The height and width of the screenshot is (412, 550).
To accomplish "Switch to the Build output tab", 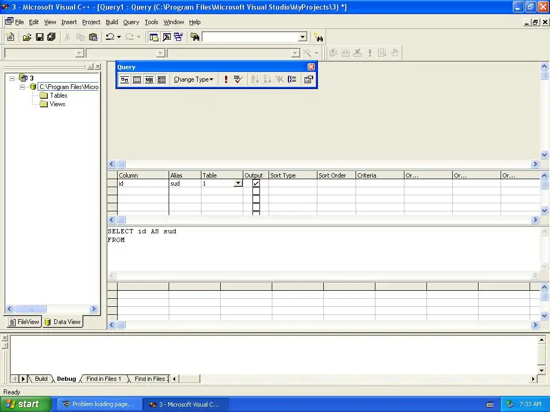I will (x=41, y=379).
